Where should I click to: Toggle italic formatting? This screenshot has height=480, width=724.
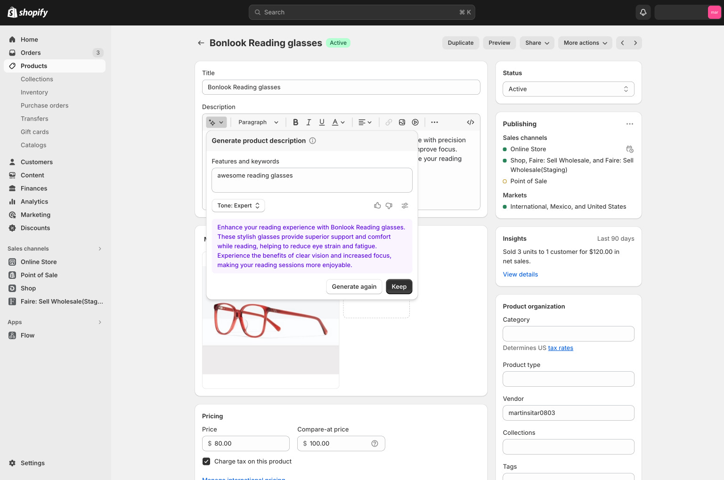tap(309, 122)
